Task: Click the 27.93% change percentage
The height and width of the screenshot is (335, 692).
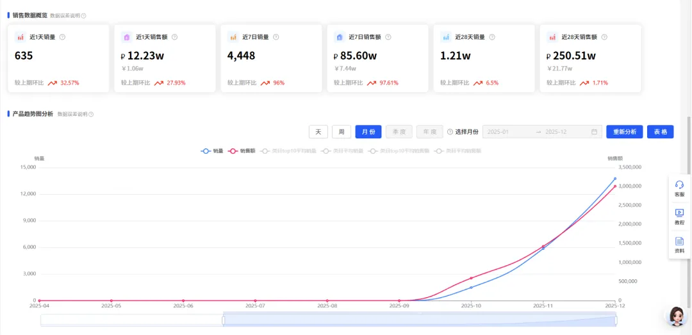Action: (177, 83)
